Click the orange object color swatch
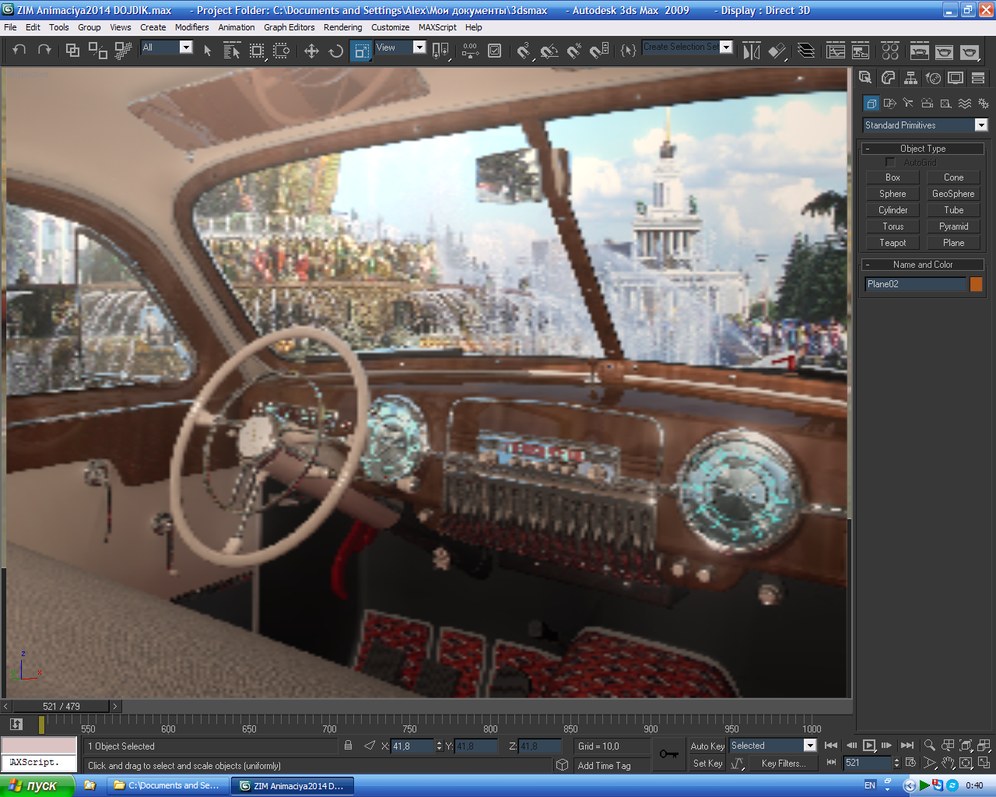Image resolution: width=996 pixels, height=797 pixels. pyautogui.click(x=976, y=284)
